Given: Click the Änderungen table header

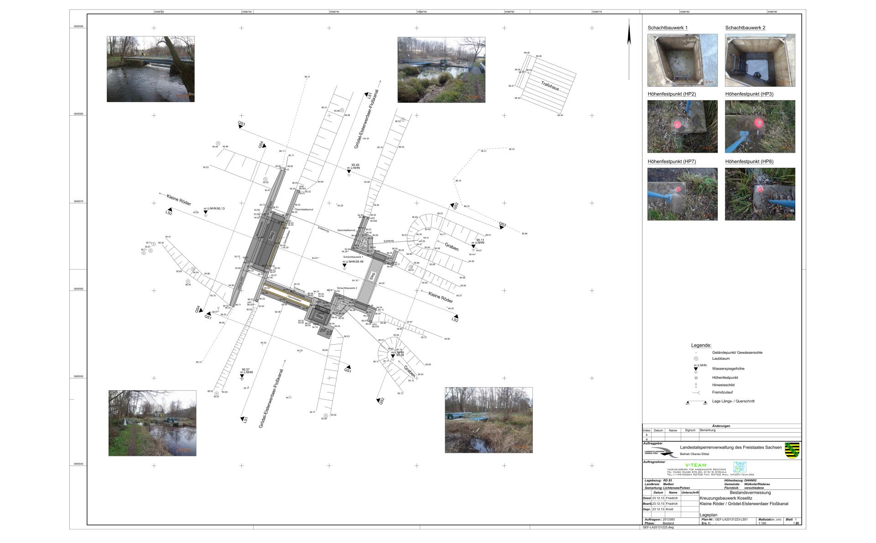Looking at the screenshot, I should [x=721, y=426].
